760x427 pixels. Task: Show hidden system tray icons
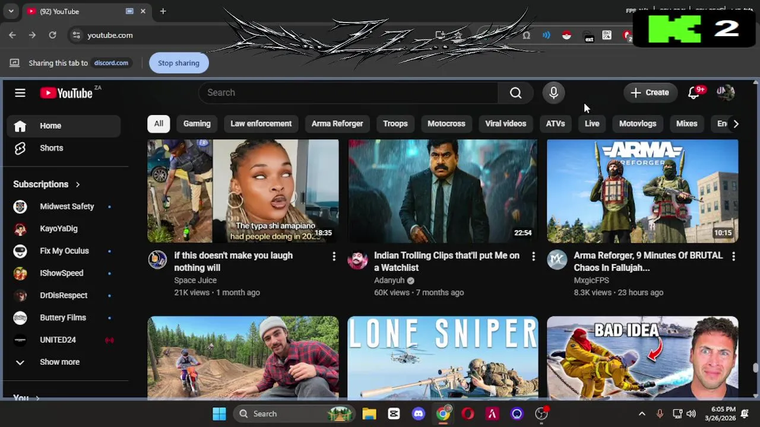642,414
